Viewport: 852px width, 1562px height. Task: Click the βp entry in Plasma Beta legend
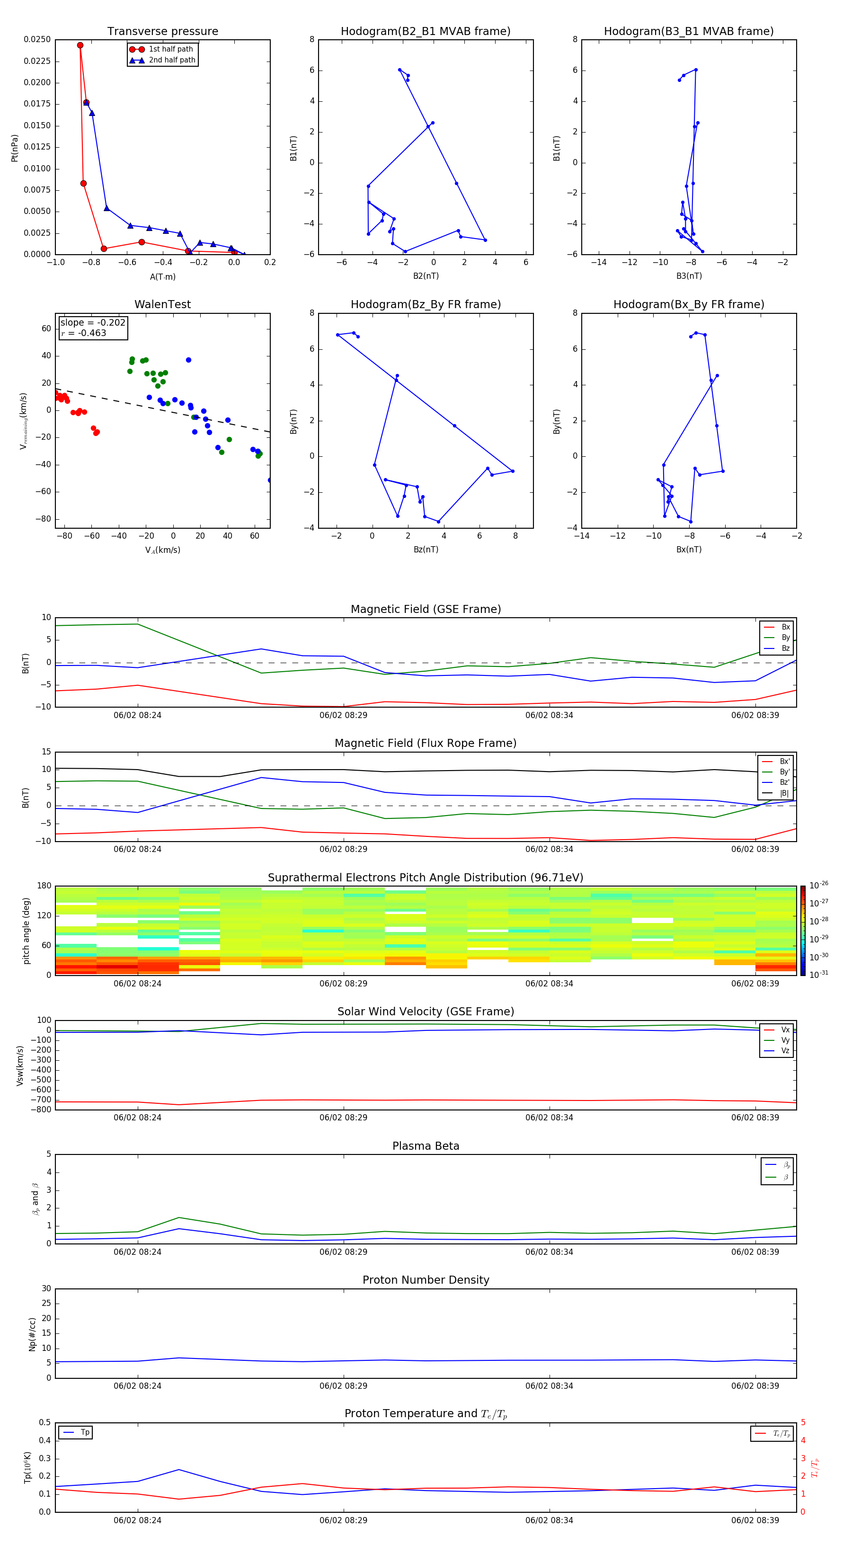point(778,1164)
